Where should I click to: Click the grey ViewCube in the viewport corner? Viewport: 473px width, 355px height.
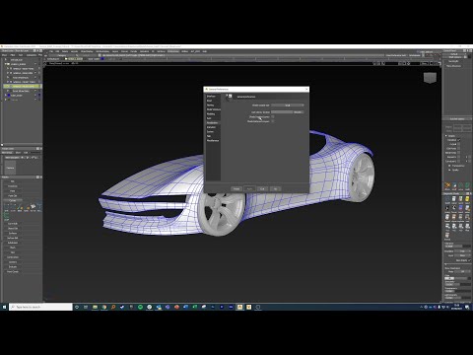(430, 78)
